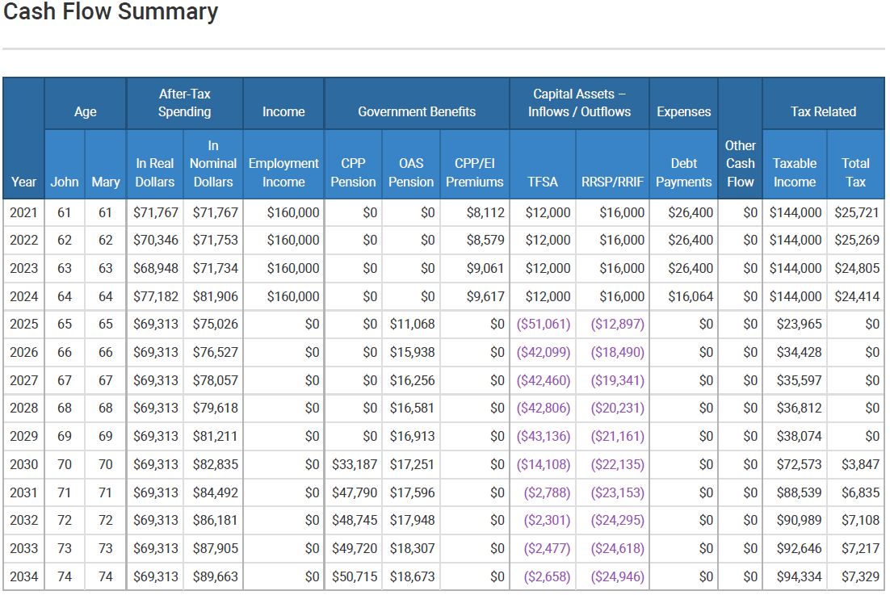Viewport: 890px width, 595px height.
Task: Click the CPP/EI Premiums column header
Action: pyautogui.click(x=475, y=173)
